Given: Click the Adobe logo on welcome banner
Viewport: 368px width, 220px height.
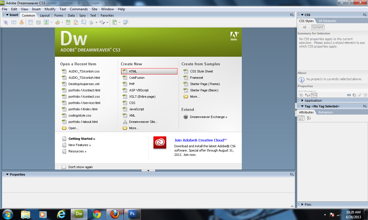Looking at the screenshot, I should tap(234, 36).
